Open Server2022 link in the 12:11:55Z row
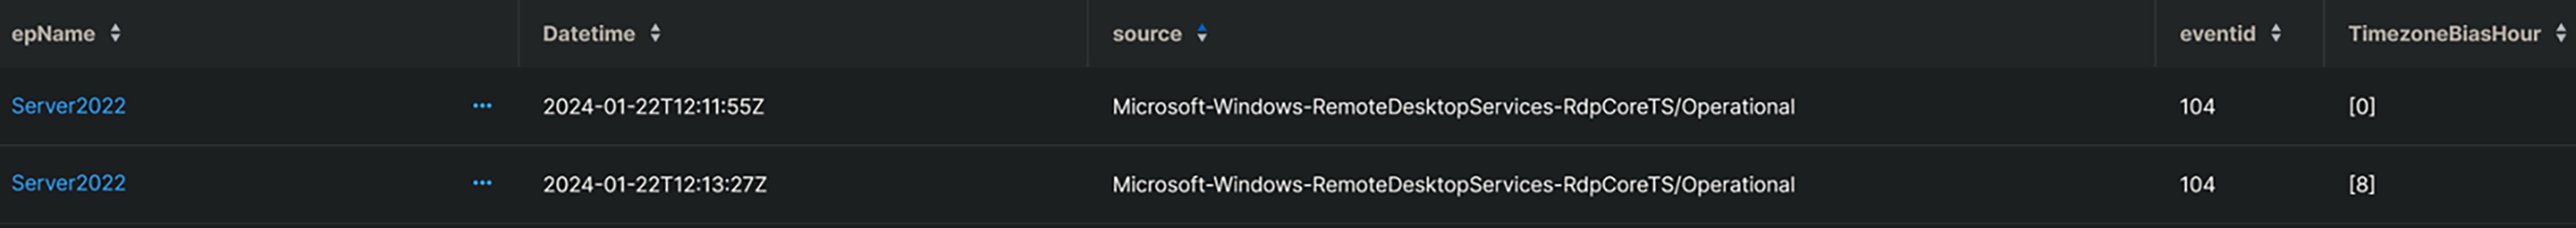Viewport: 2576px width, 228px height. pyautogui.click(x=68, y=106)
